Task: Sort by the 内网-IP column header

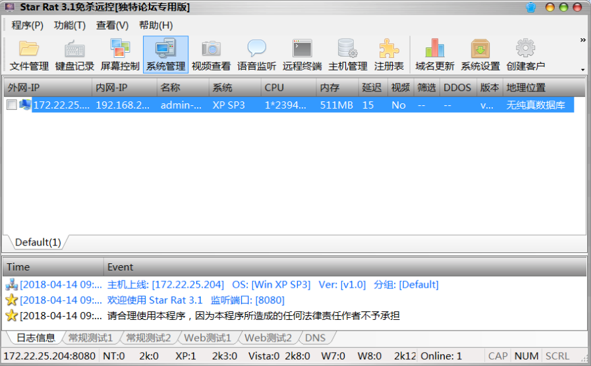Action: [x=125, y=88]
